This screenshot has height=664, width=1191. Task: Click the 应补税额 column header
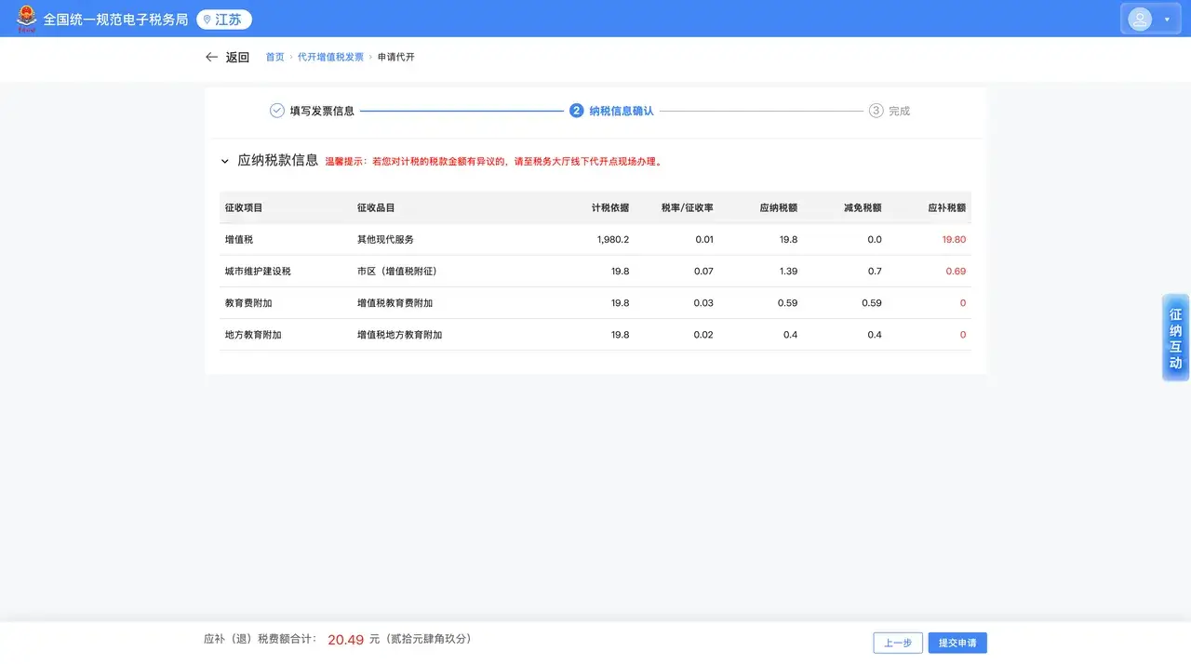(947, 207)
